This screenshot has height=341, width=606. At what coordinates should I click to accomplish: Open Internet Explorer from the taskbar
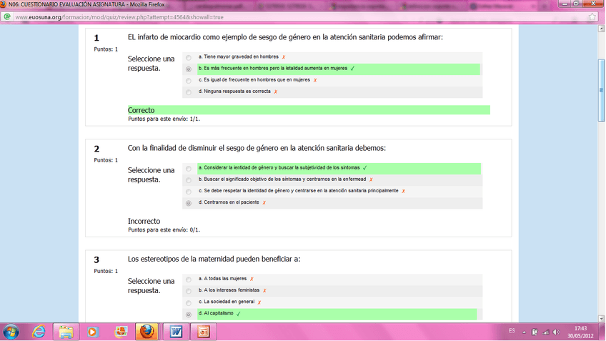(39, 332)
